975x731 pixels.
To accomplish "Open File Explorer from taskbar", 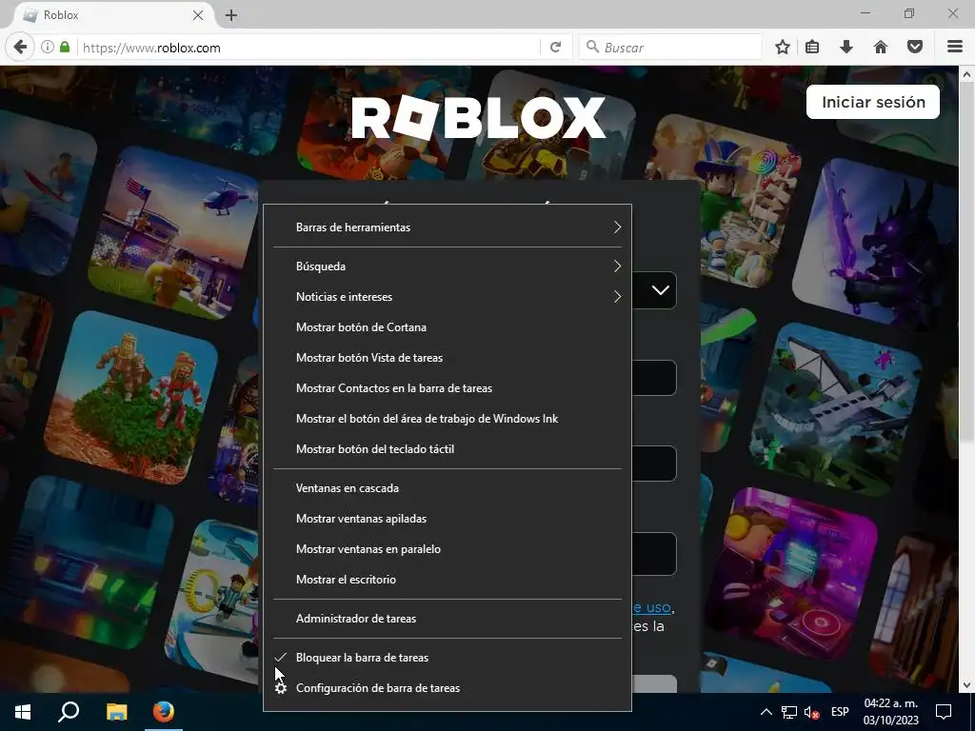I will [116, 712].
